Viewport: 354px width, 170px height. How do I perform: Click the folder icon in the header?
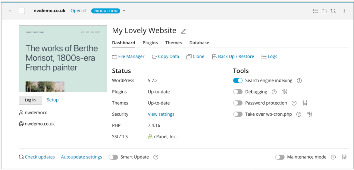point(324,11)
